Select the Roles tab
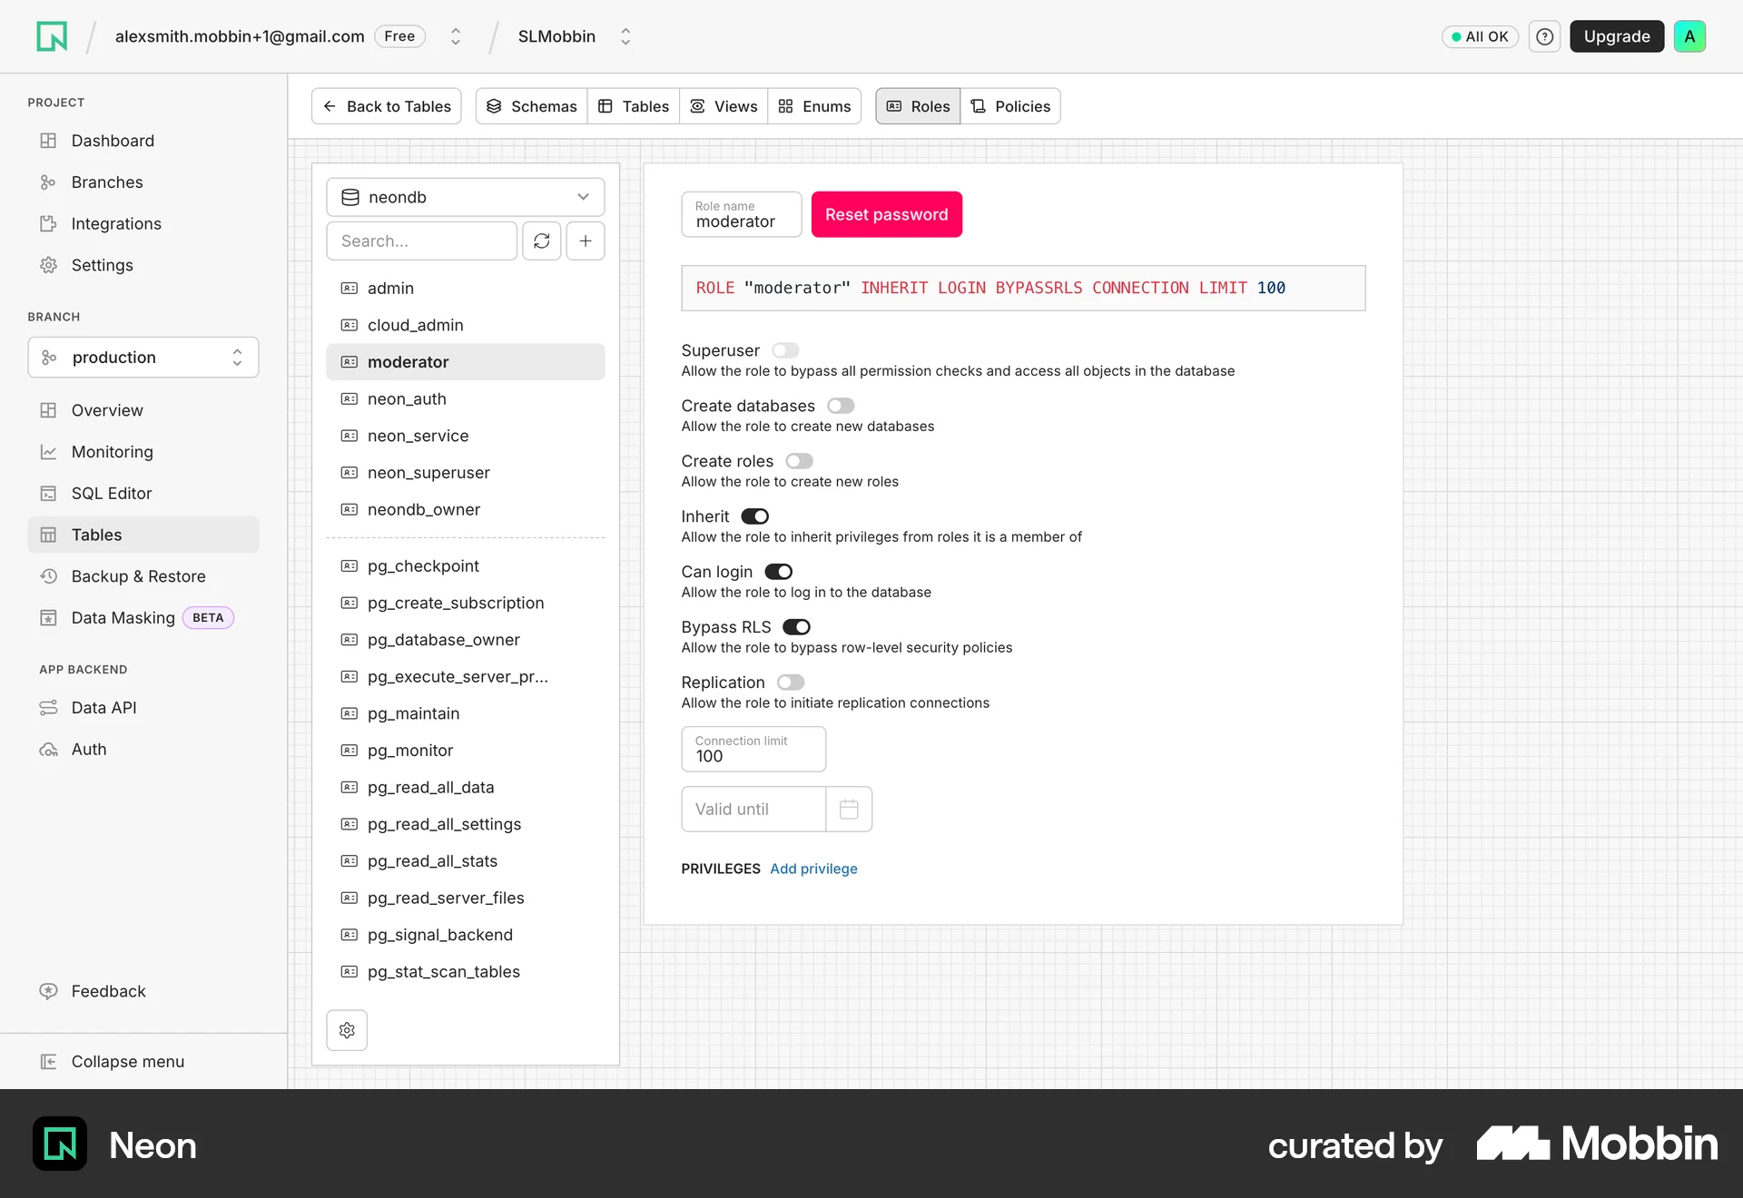 coord(918,106)
